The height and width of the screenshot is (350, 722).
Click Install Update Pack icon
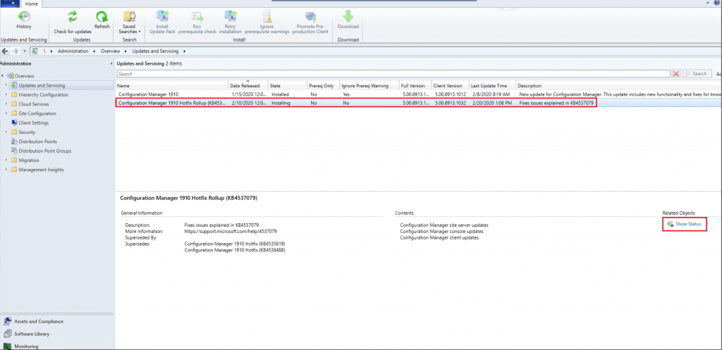pyautogui.click(x=162, y=17)
